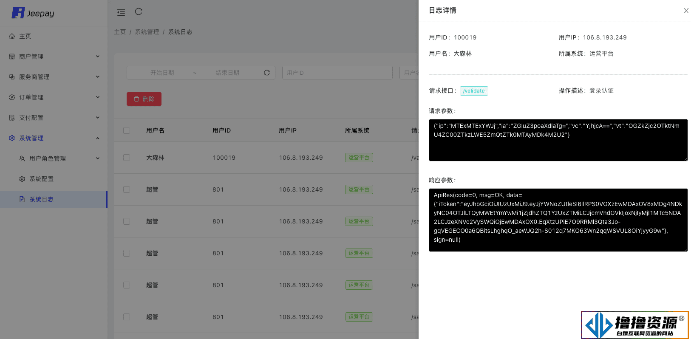The width and height of the screenshot is (691, 339).
Task: Click the 商户管理 shop icon
Action: point(12,56)
